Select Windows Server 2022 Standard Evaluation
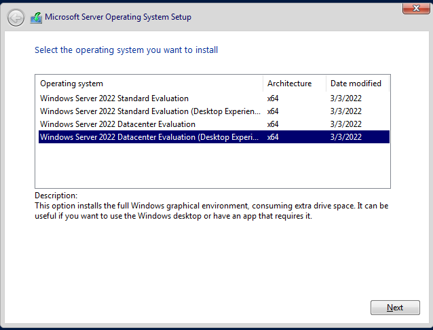This screenshot has height=330, width=433. click(214, 98)
